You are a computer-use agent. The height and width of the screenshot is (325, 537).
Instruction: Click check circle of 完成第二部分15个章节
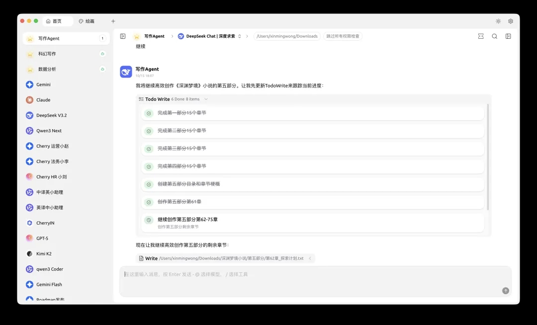click(x=149, y=131)
